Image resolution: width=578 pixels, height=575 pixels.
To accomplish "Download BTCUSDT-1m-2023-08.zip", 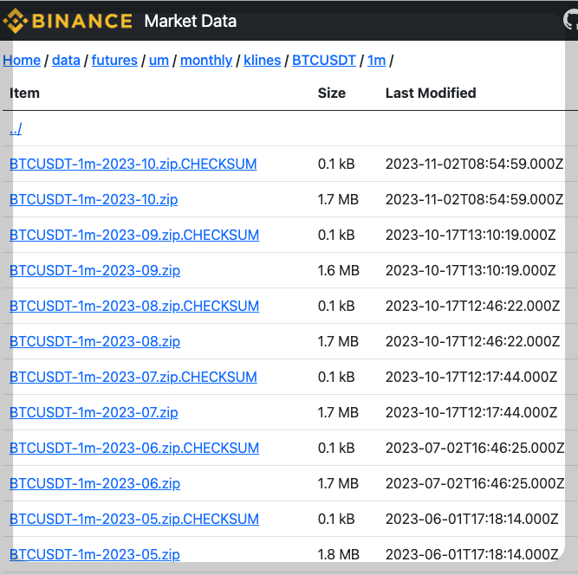I will 94,341.
